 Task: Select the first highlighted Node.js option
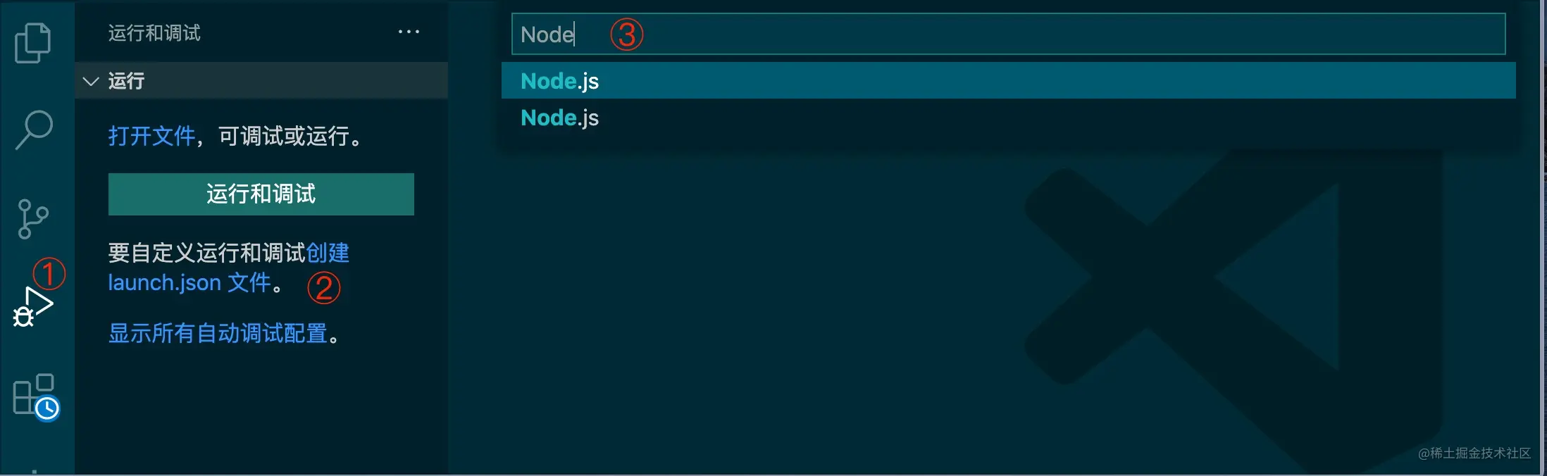[1008, 80]
